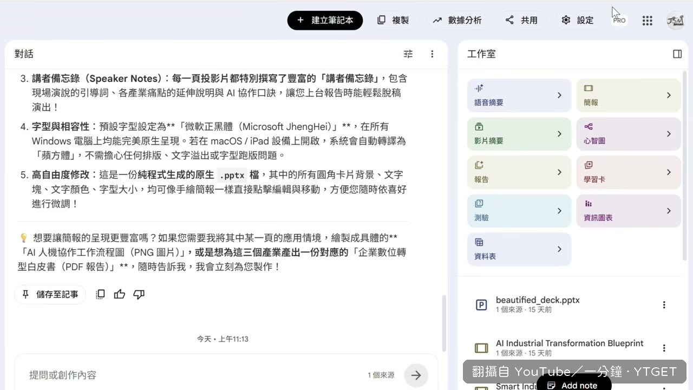Copy the response with copy icon
Screen dimensions: 693x390
pyautogui.click(x=100, y=295)
